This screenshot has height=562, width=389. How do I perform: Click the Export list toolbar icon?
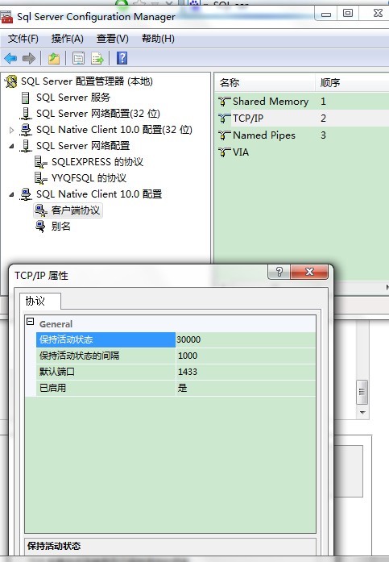pyautogui.click(x=97, y=58)
